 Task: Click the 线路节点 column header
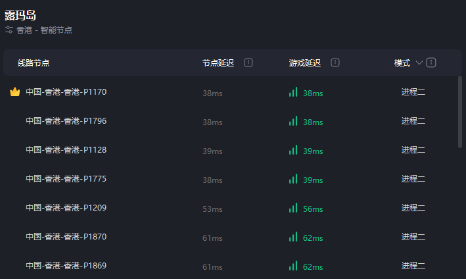pyautogui.click(x=34, y=63)
